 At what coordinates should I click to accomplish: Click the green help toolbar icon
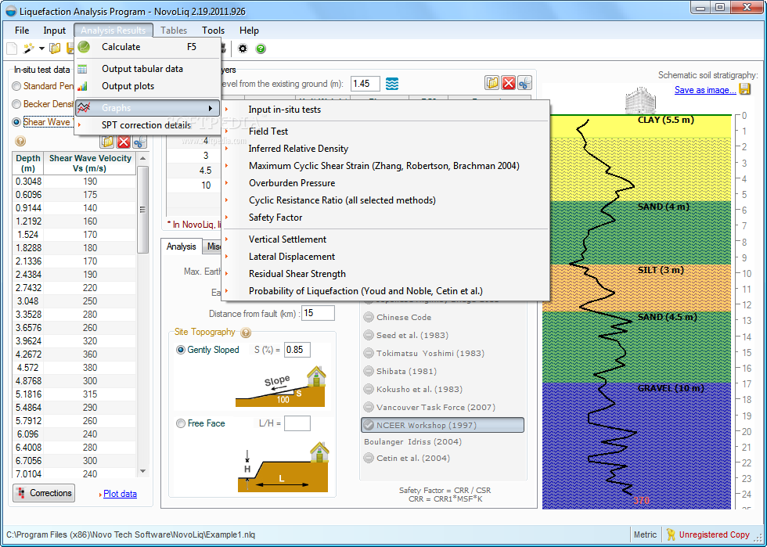(261, 49)
